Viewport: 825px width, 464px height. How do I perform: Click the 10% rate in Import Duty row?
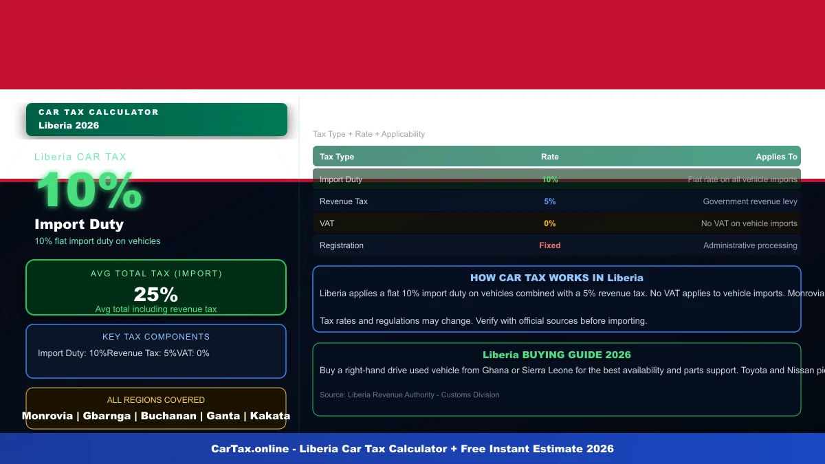550,179
